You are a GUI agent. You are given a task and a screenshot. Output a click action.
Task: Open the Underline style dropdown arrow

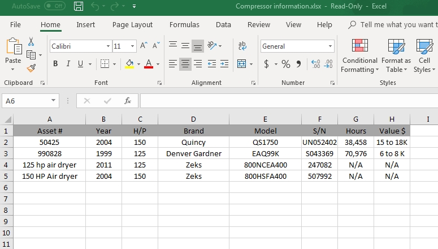(90, 64)
